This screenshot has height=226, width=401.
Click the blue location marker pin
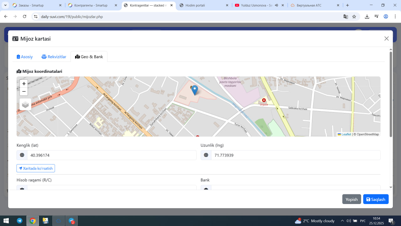click(195, 90)
